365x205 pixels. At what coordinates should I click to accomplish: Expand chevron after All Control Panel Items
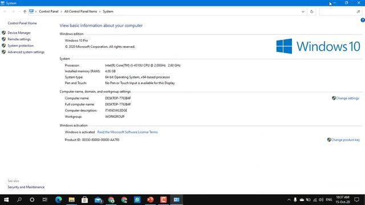[100, 11]
